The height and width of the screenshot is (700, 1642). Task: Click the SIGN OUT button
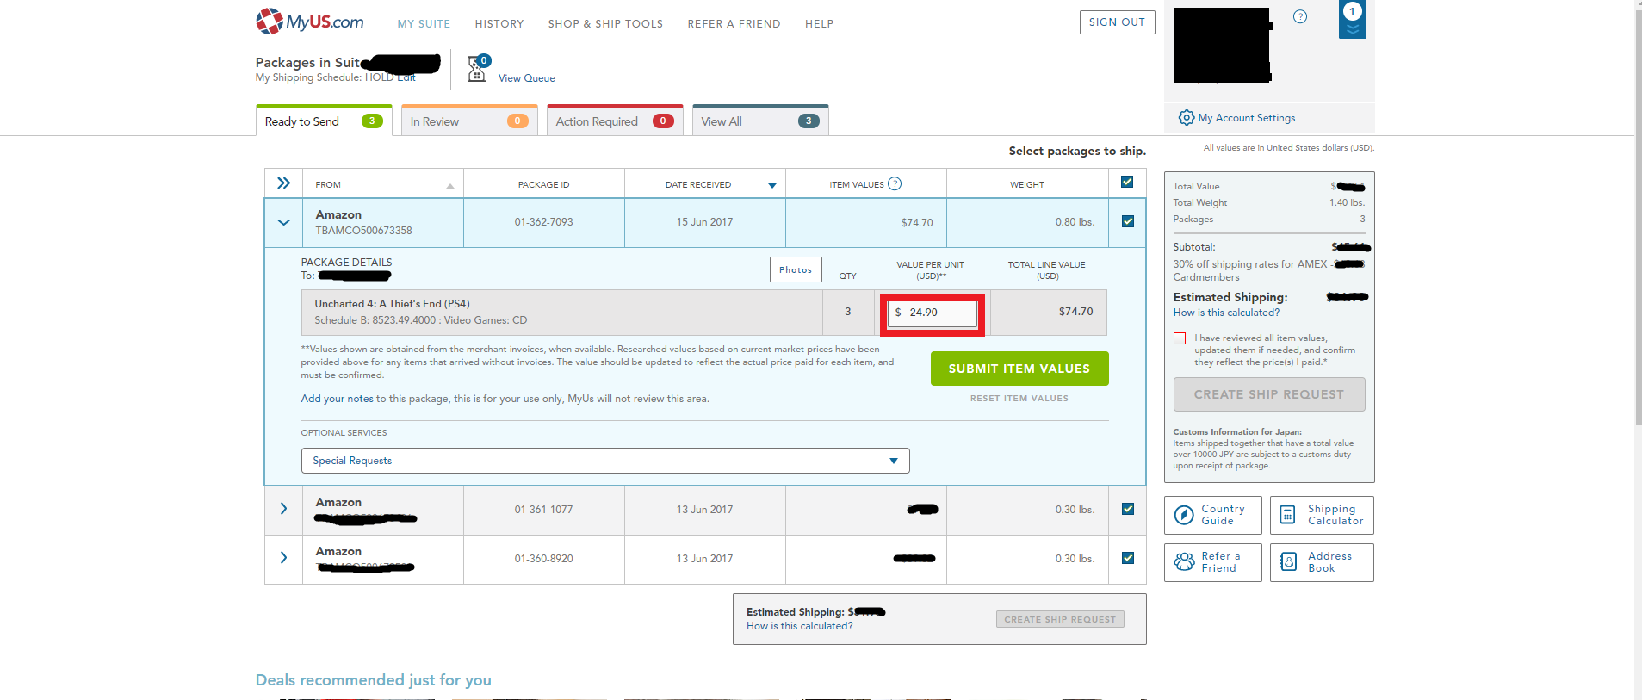point(1117,22)
